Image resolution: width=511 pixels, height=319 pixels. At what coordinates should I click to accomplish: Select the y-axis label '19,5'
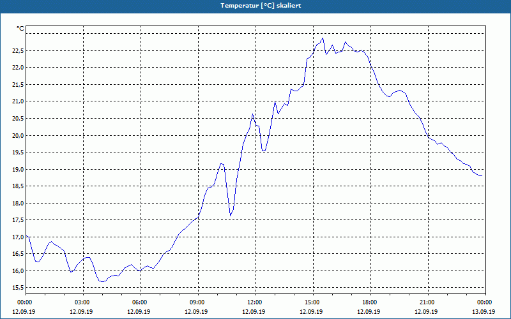tap(19, 152)
